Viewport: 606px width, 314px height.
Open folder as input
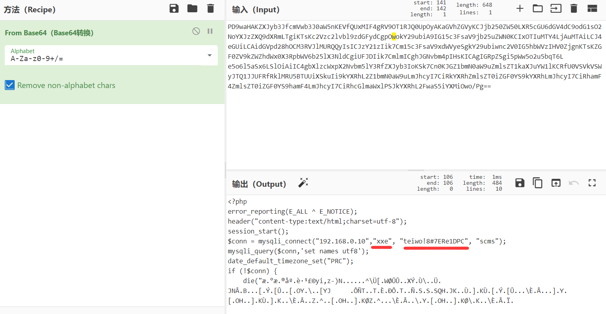[x=538, y=8]
